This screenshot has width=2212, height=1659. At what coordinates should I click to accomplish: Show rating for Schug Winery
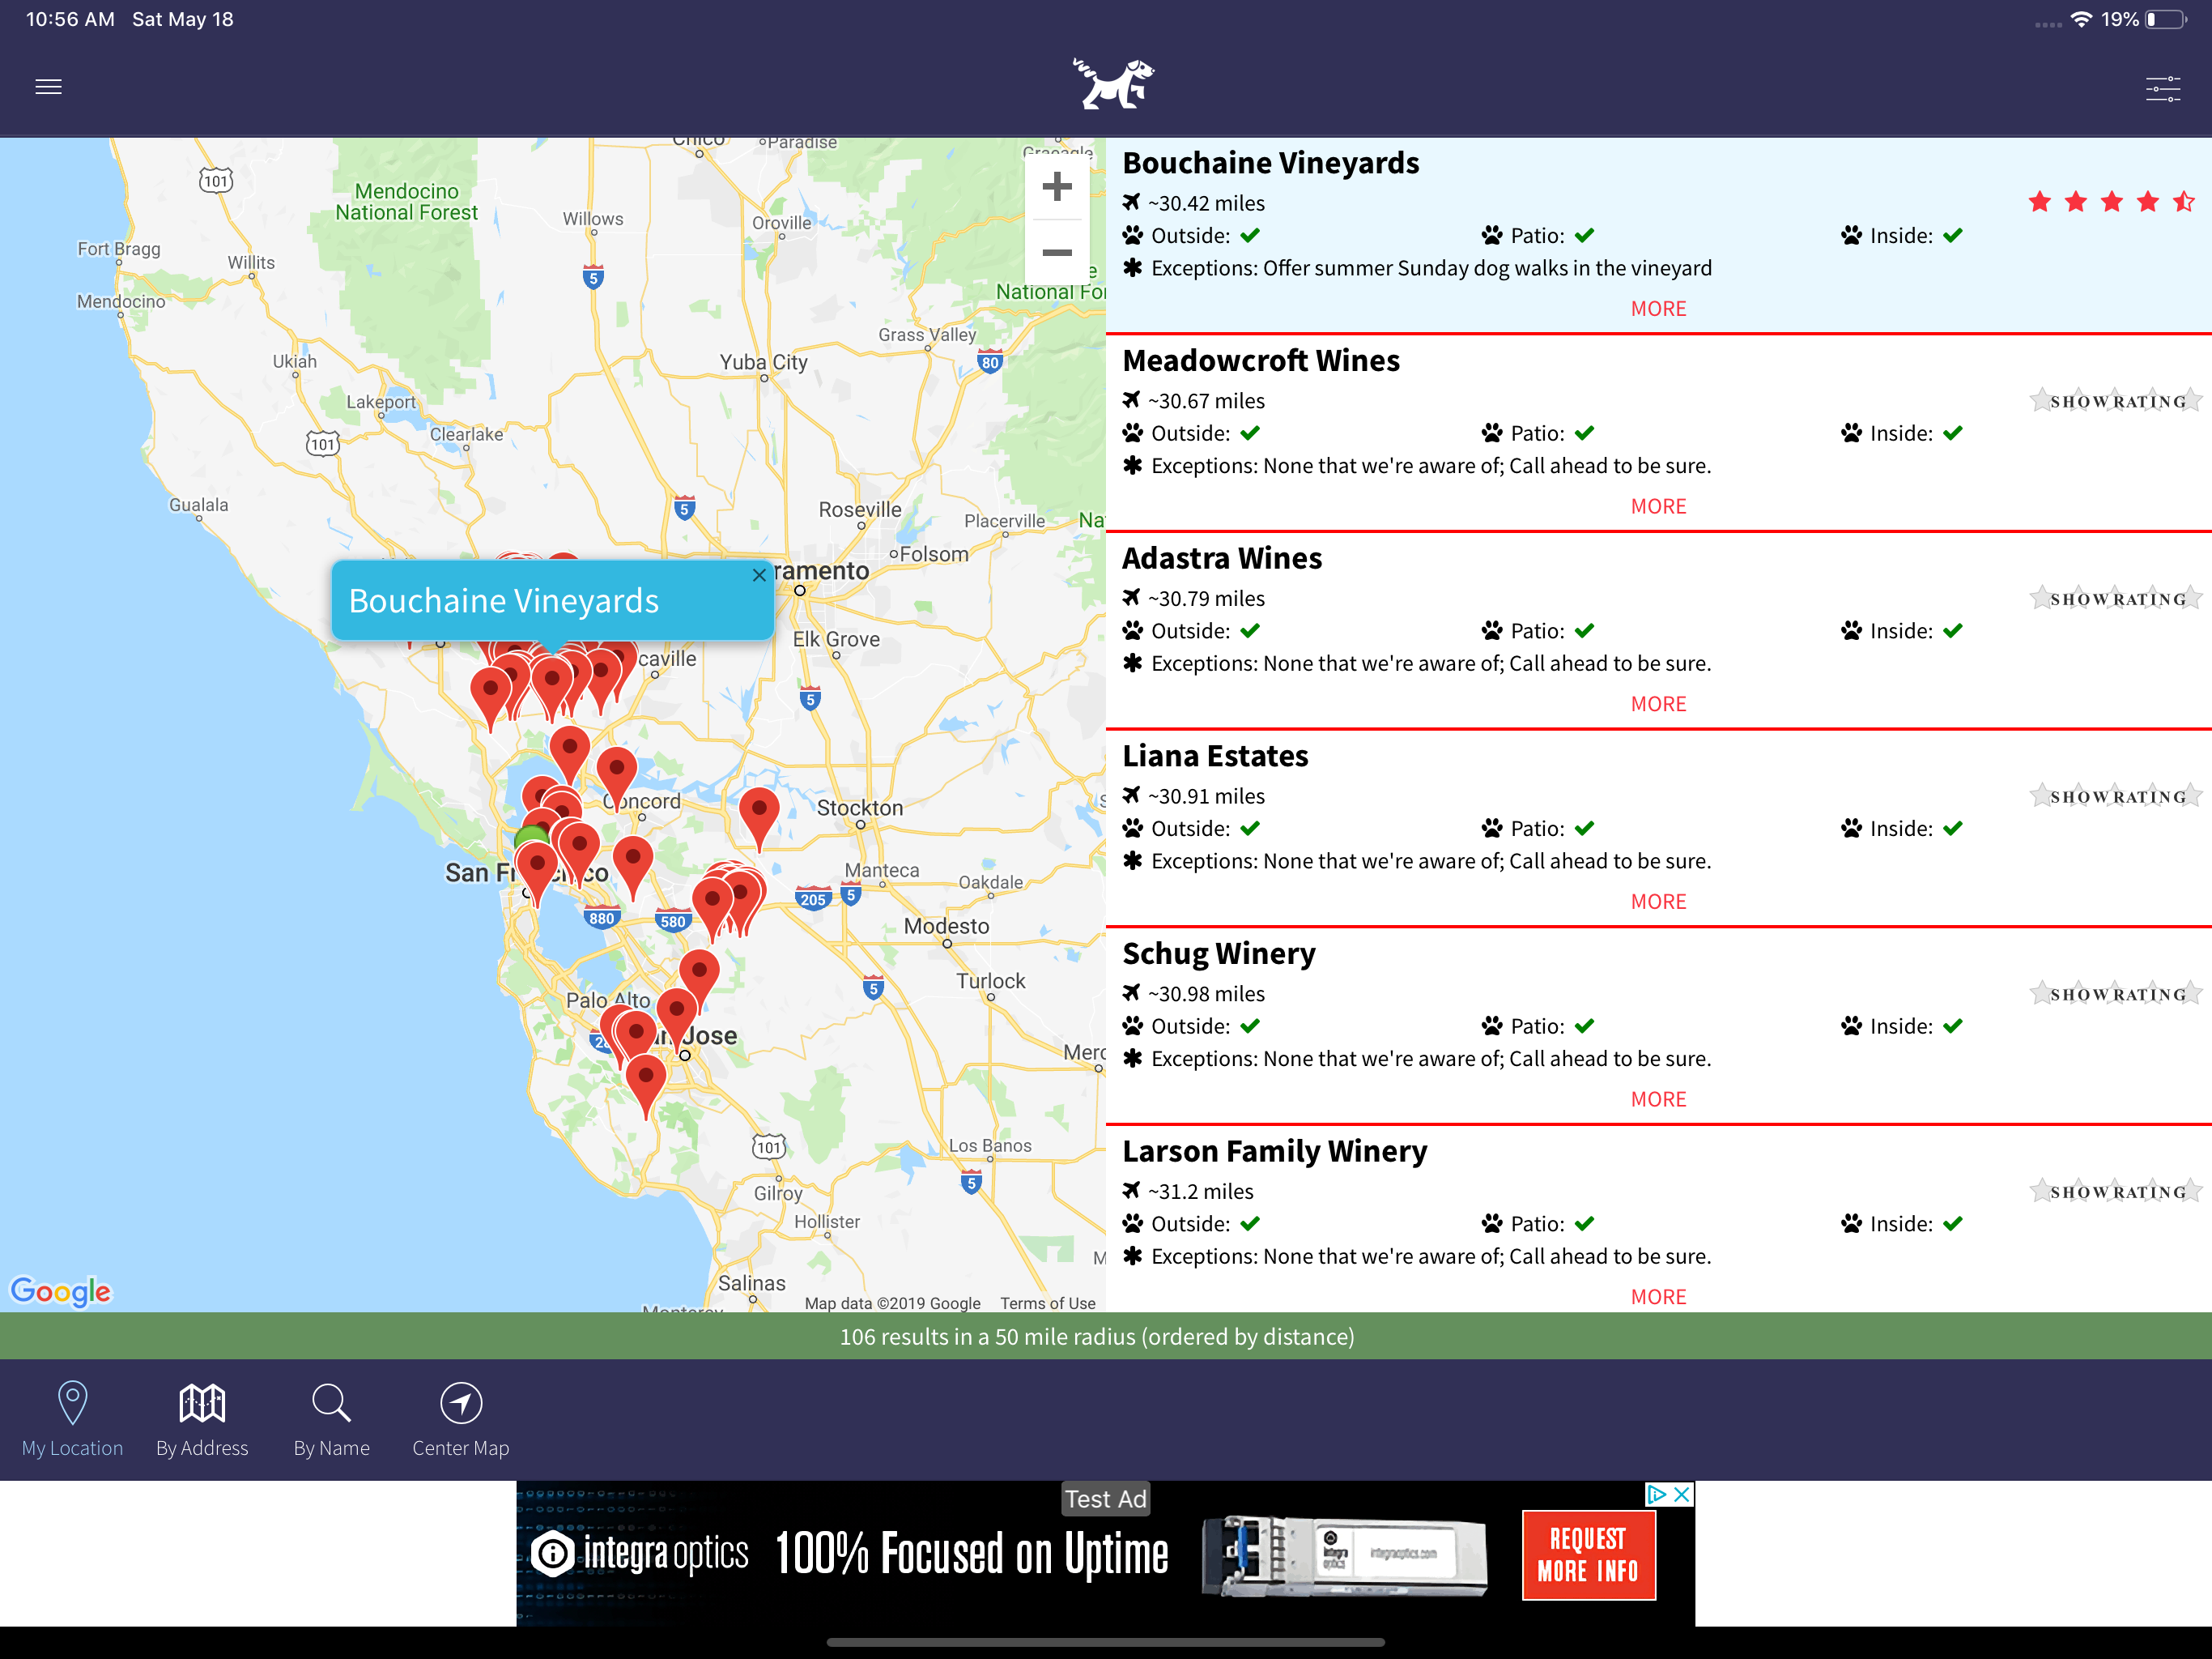(2116, 994)
